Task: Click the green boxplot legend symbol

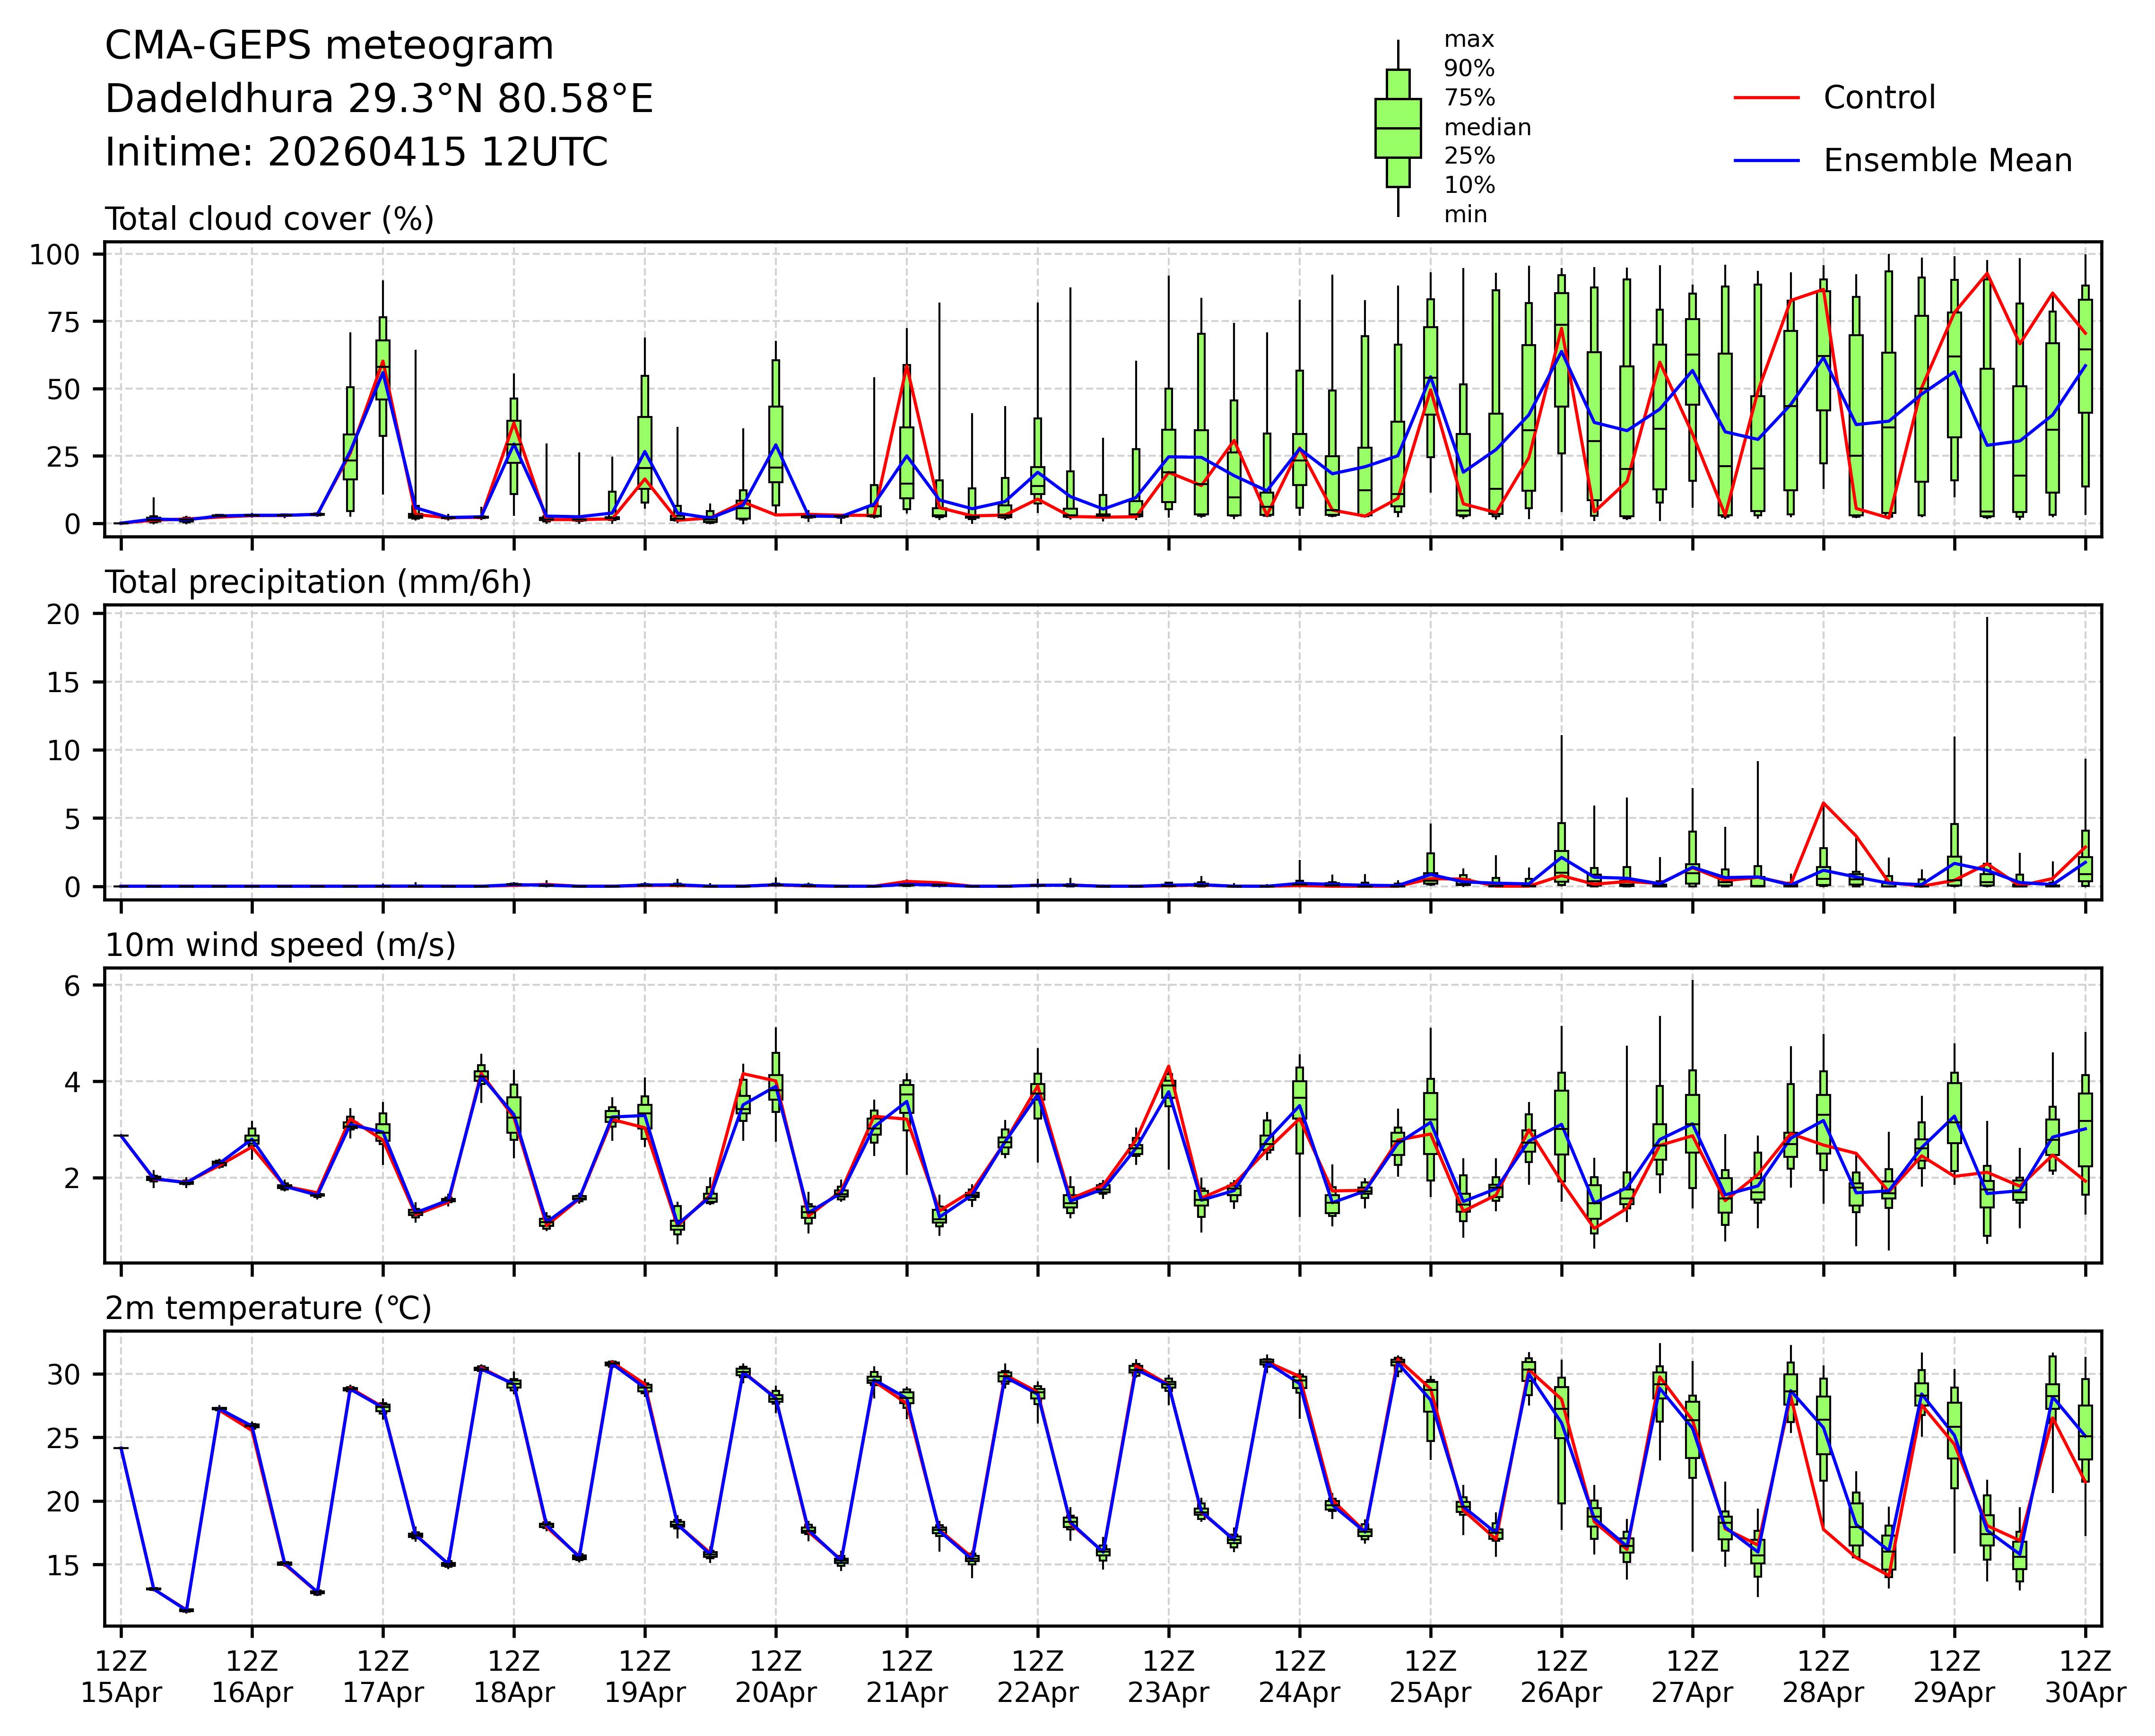Action: (1397, 128)
